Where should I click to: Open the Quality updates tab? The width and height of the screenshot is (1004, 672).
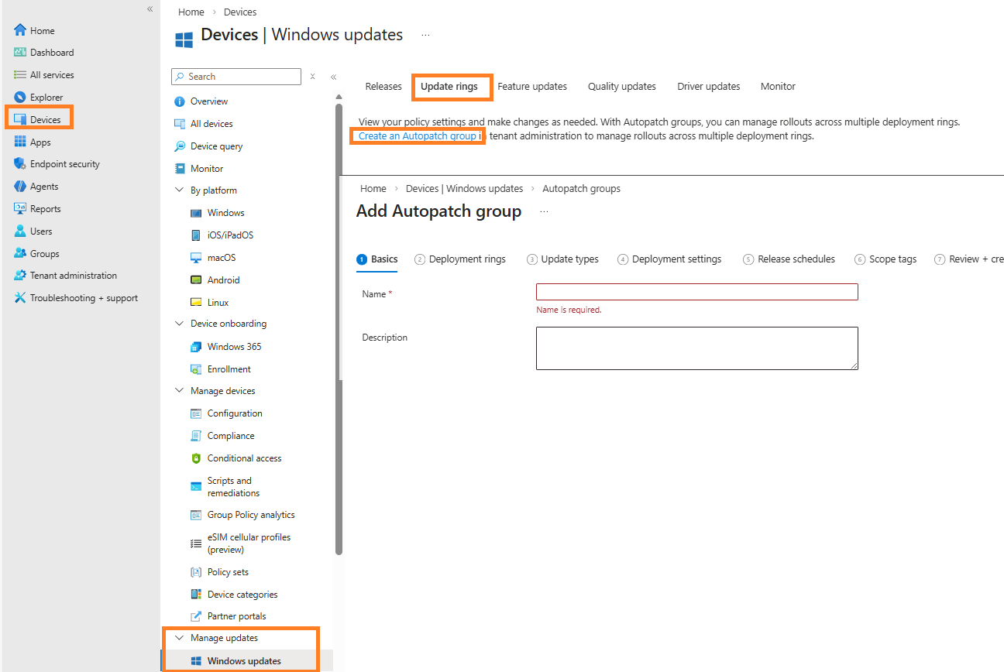622,87
